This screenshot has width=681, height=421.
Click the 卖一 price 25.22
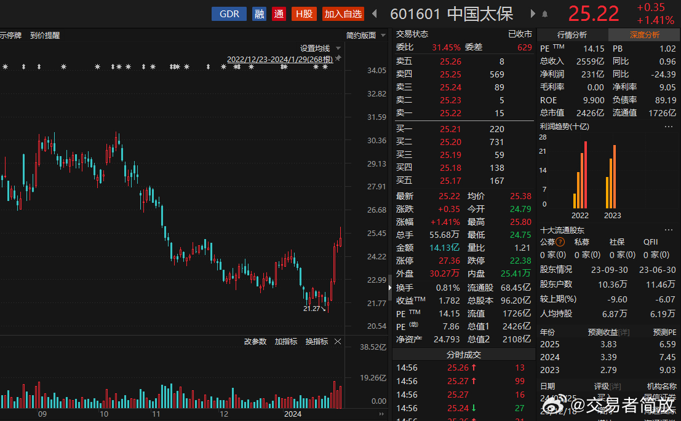pos(450,113)
